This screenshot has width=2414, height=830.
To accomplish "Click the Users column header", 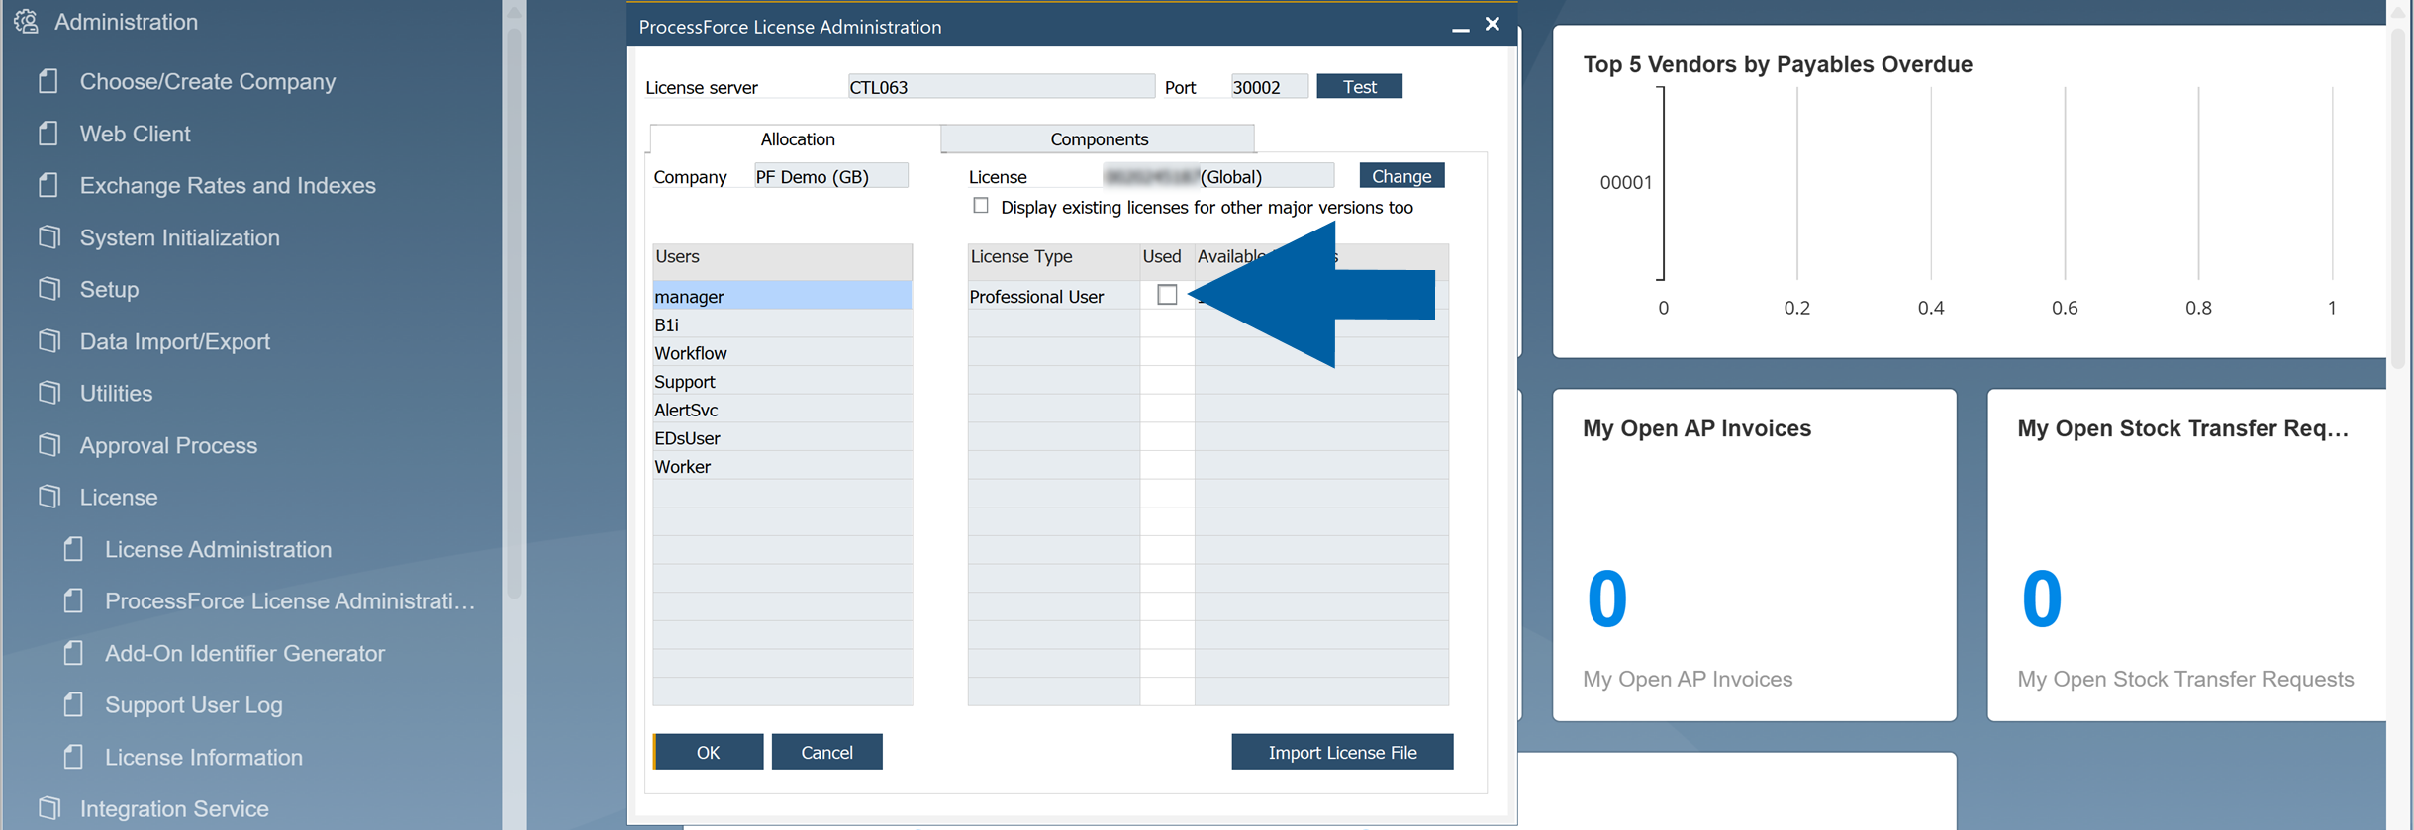I will pos(782,262).
